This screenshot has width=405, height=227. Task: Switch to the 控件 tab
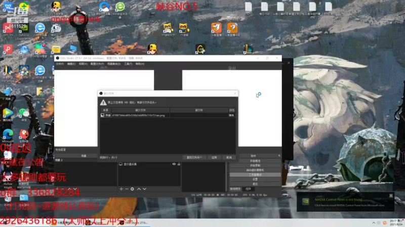point(248,189)
